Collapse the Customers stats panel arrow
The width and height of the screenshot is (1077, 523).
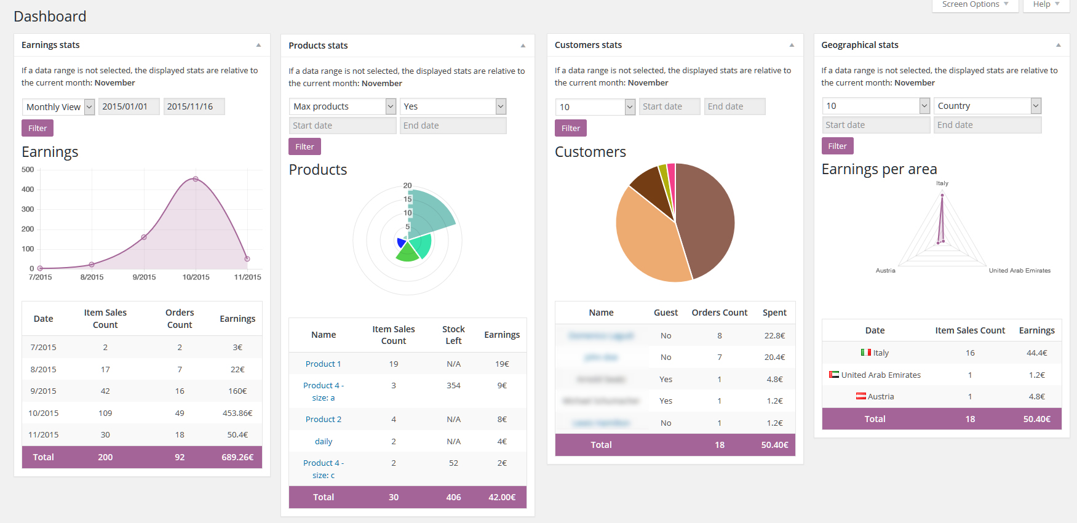click(792, 45)
